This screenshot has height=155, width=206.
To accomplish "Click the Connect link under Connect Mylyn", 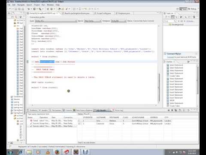I will point(170,57).
